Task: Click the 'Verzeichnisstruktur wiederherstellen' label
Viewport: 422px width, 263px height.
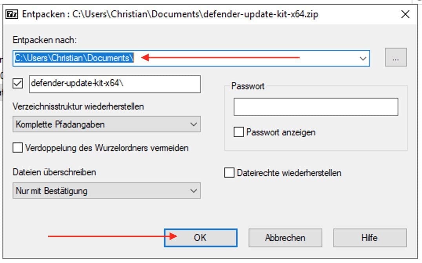Action: [x=78, y=106]
